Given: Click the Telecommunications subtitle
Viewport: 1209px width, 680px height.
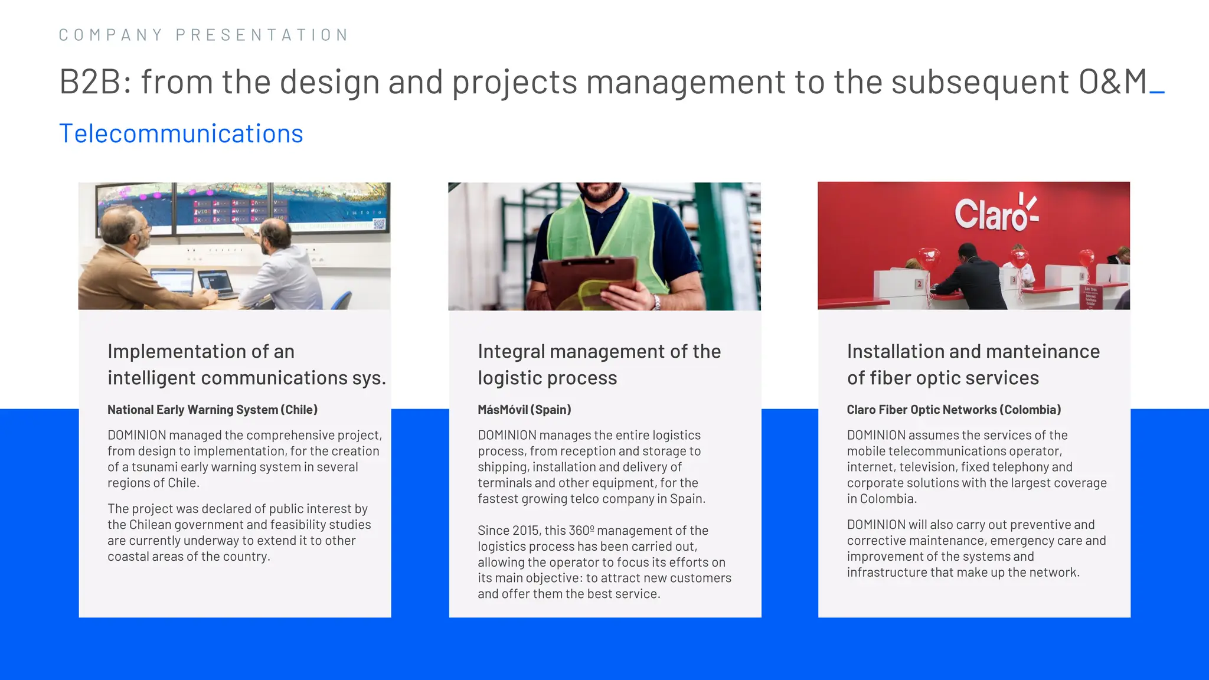Looking at the screenshot, I should pyautogui.click(x=181, y=134).
